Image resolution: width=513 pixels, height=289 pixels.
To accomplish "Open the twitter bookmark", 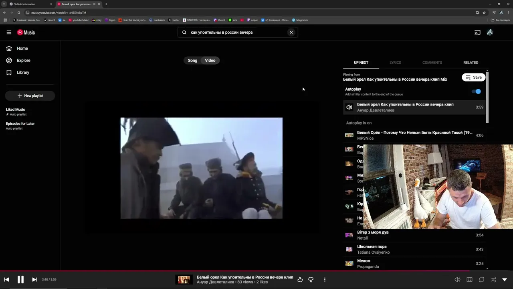I will click(174, 20).
